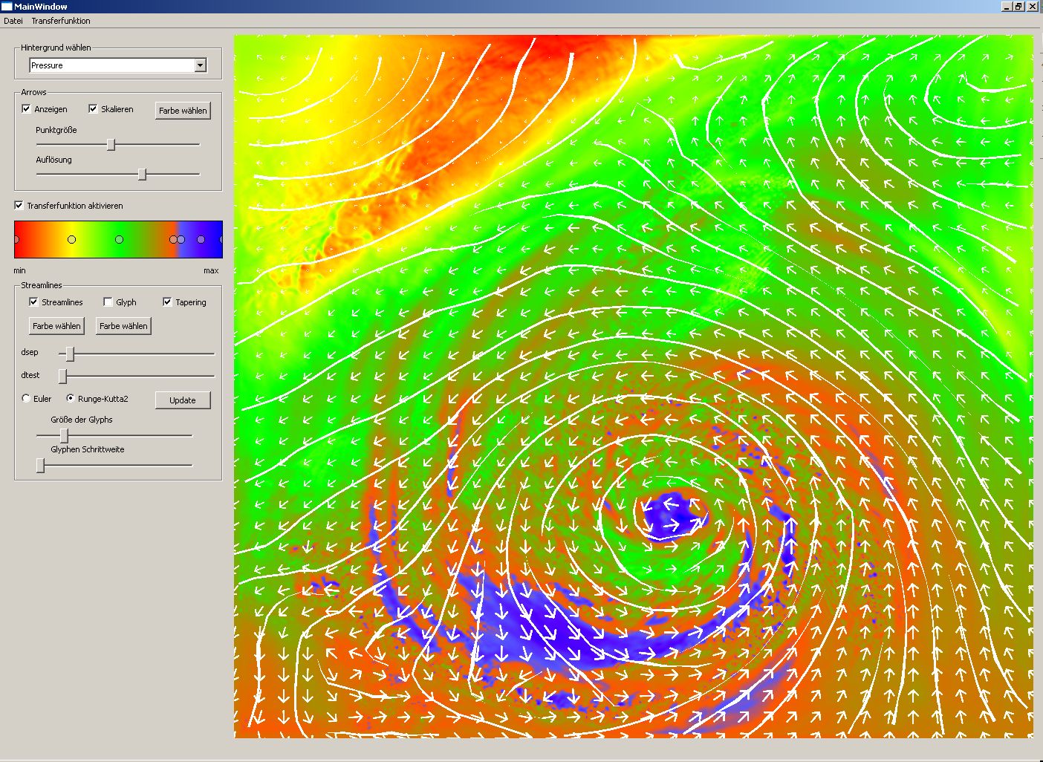Toggle the Tapering checkbox

168,302
